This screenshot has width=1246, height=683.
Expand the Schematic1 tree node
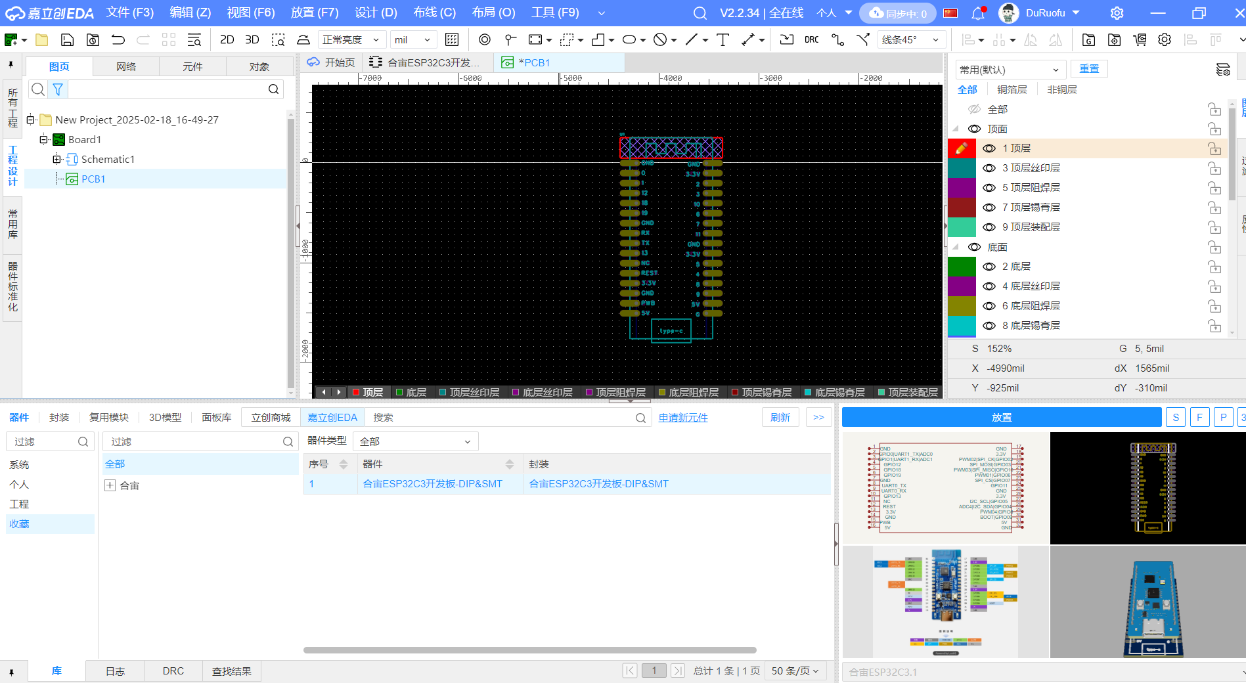(57, 159)
